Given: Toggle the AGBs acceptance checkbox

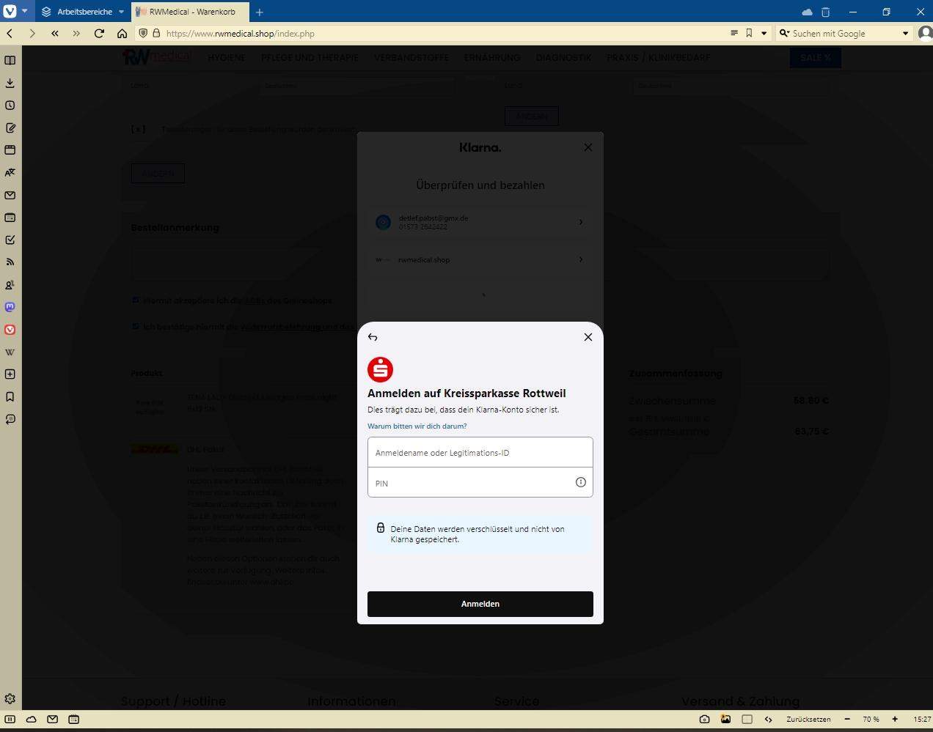Looking at the screenshot, I should 136,300.
